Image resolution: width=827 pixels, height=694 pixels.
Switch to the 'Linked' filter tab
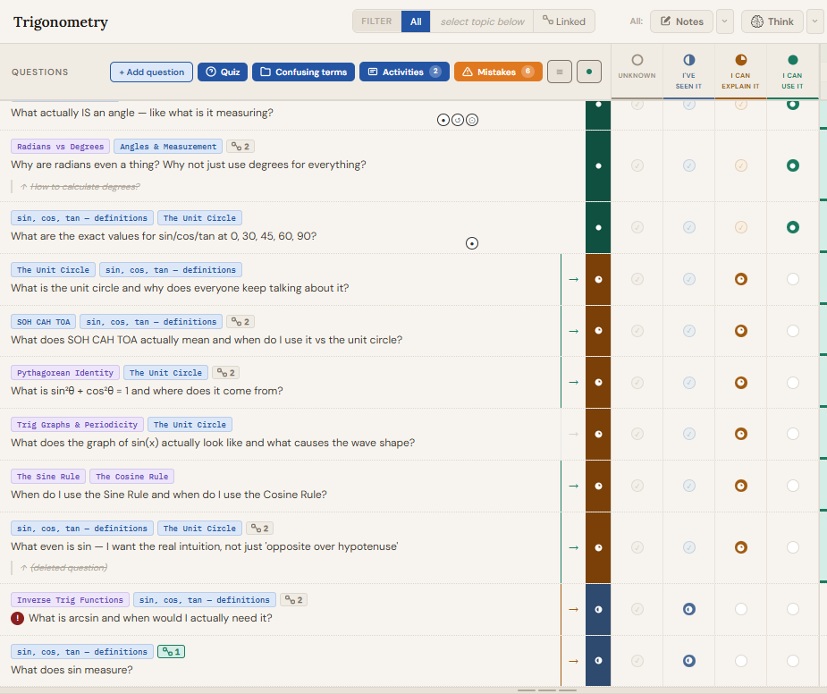tap(564, 21)
